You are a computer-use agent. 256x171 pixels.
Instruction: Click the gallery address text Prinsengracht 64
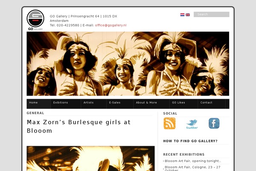pos(85,16)
